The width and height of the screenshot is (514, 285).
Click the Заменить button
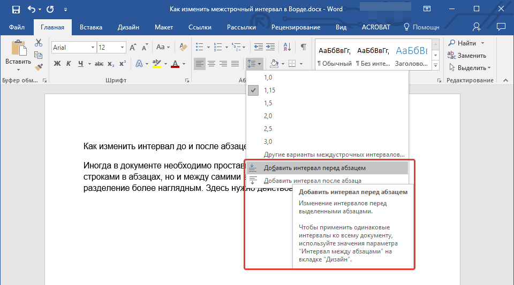tap(471, 56)
